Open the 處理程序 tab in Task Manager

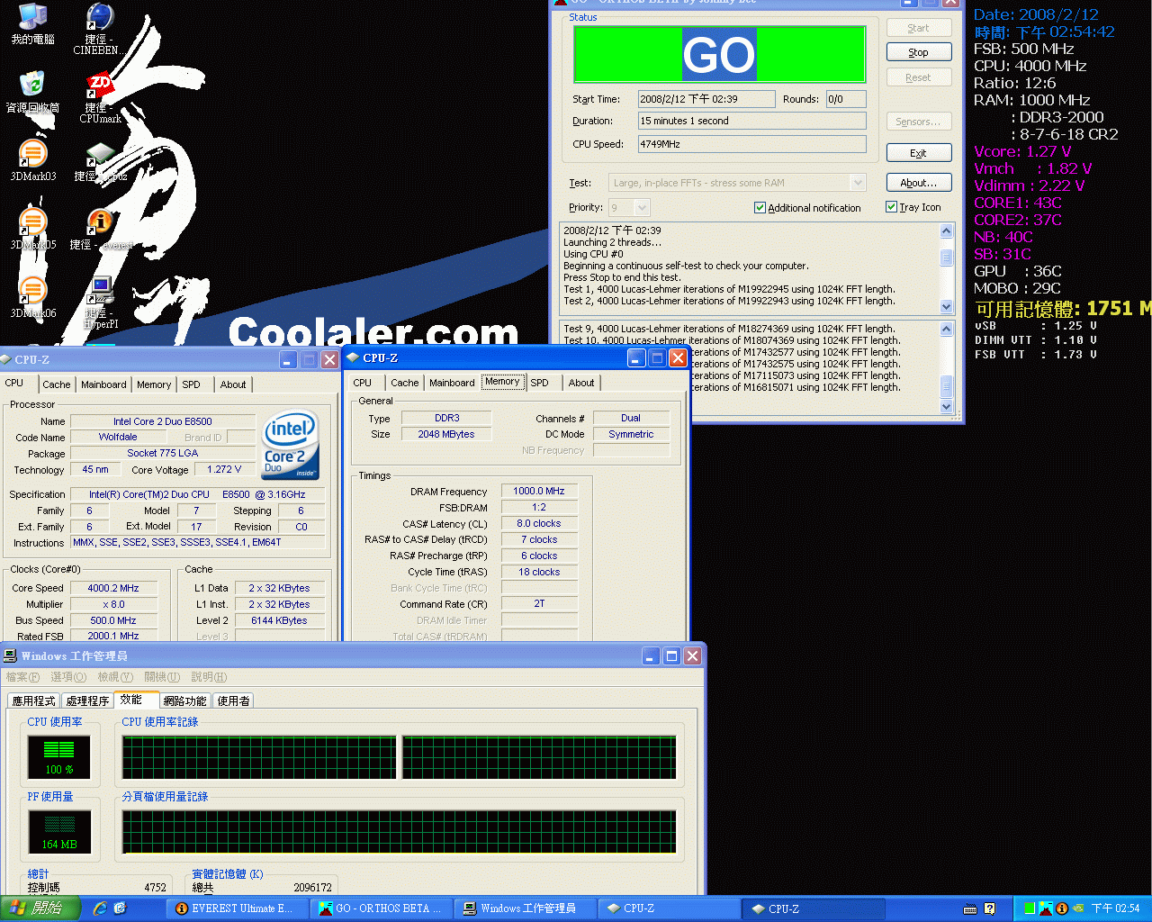(x=87, y=701)
